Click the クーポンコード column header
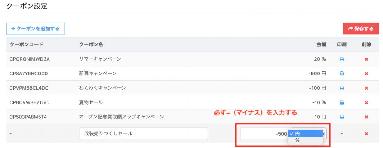This screenshot has width=383, height=148. [x=27, y=44]
